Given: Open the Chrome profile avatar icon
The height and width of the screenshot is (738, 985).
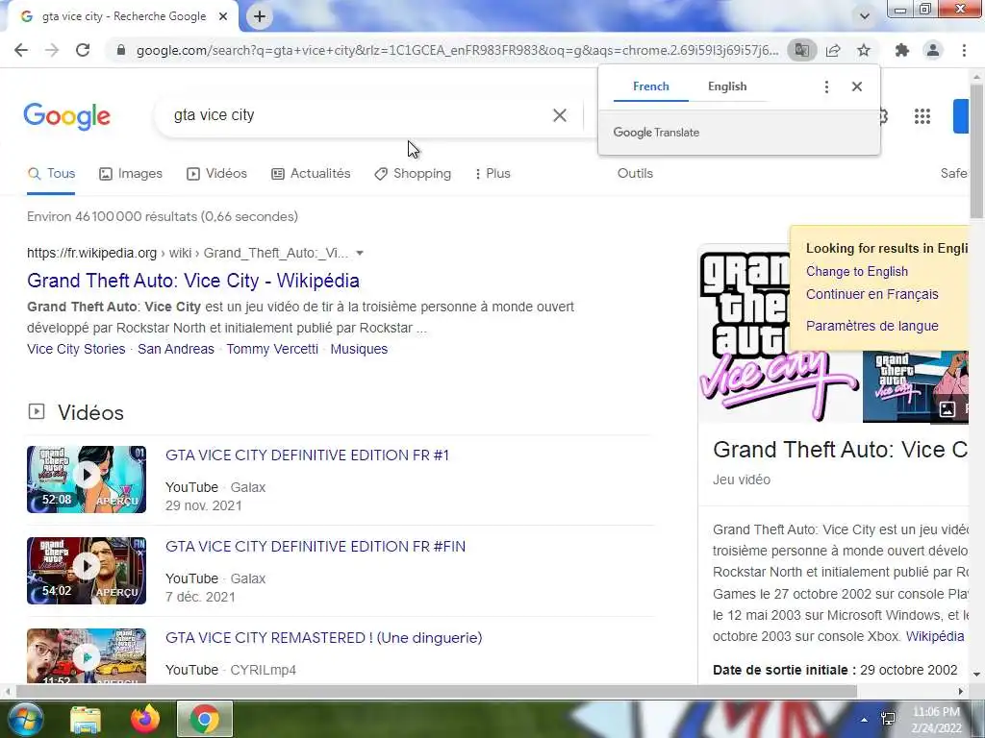Looking at the screenshot, I should (933, 50).
